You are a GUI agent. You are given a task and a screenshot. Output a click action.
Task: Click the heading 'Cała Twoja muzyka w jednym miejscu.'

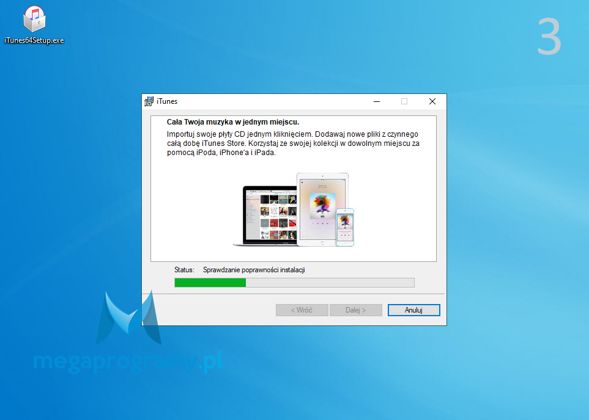pos(233,122)
